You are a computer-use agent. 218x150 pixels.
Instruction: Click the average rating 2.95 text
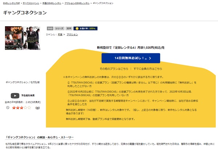pyautogui.click(x=23, y=102)
